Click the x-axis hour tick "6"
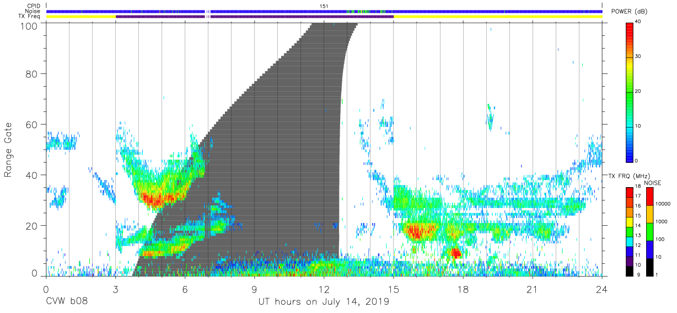This screenshot has width=677, height=313. (185, 289)
